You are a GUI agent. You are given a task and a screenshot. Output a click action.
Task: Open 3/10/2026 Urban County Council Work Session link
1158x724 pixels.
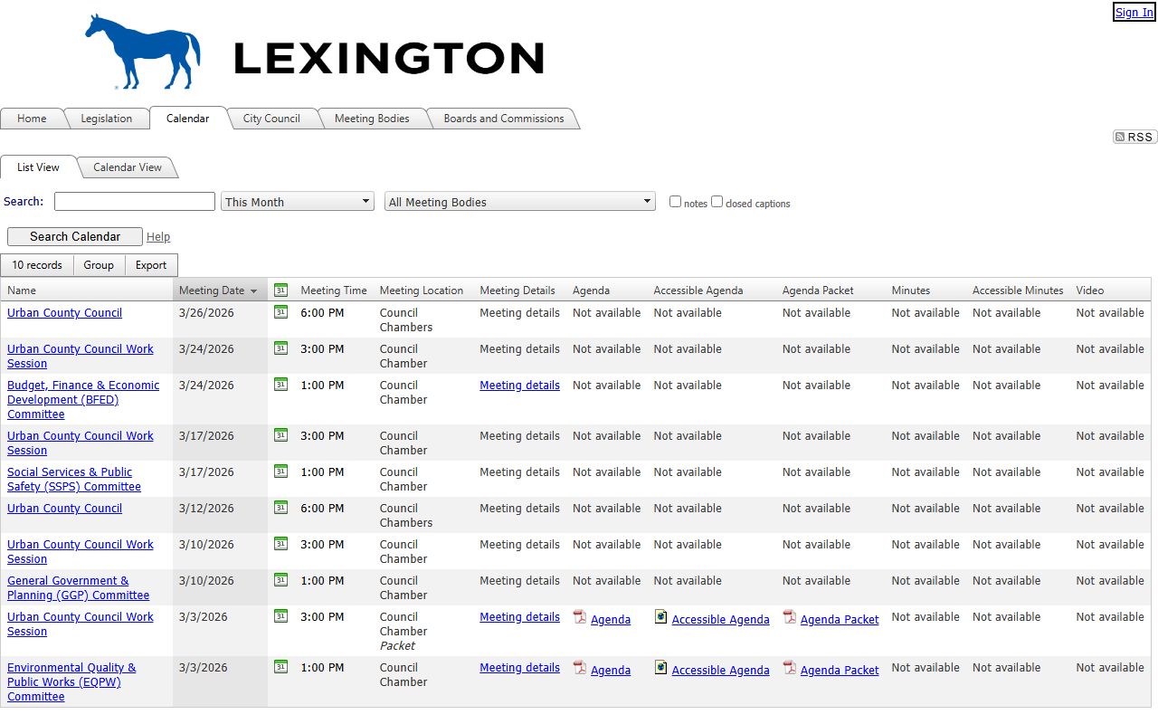(x=81, y=551)
